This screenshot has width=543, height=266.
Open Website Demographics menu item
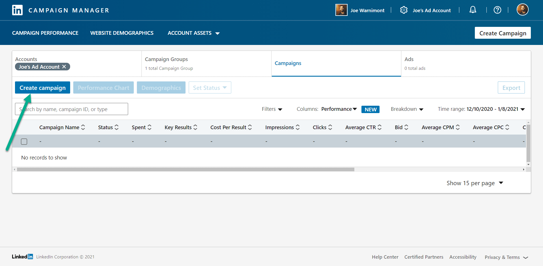pyautogui.click(x=122, y=33)
